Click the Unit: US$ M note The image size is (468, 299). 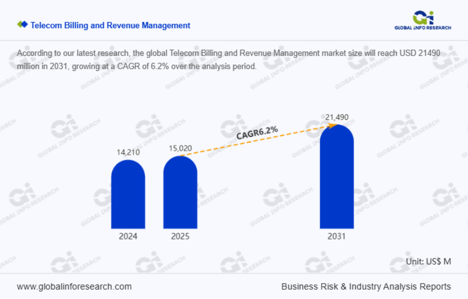[428, 261]
